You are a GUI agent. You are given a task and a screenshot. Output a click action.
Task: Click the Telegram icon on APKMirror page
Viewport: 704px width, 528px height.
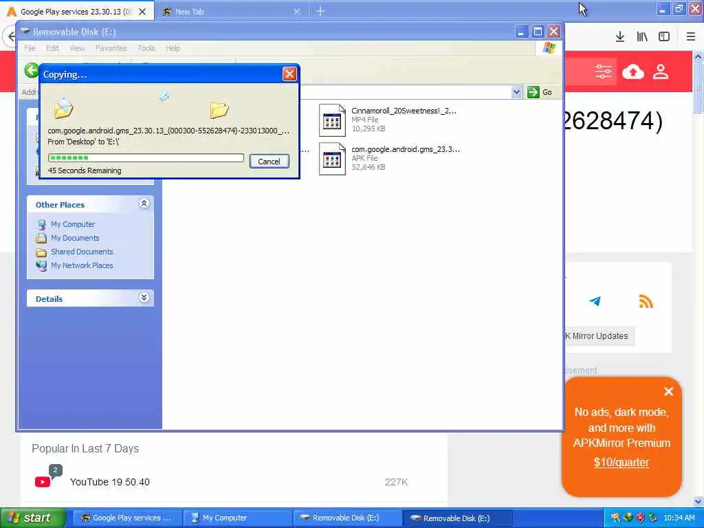point(595,301)
